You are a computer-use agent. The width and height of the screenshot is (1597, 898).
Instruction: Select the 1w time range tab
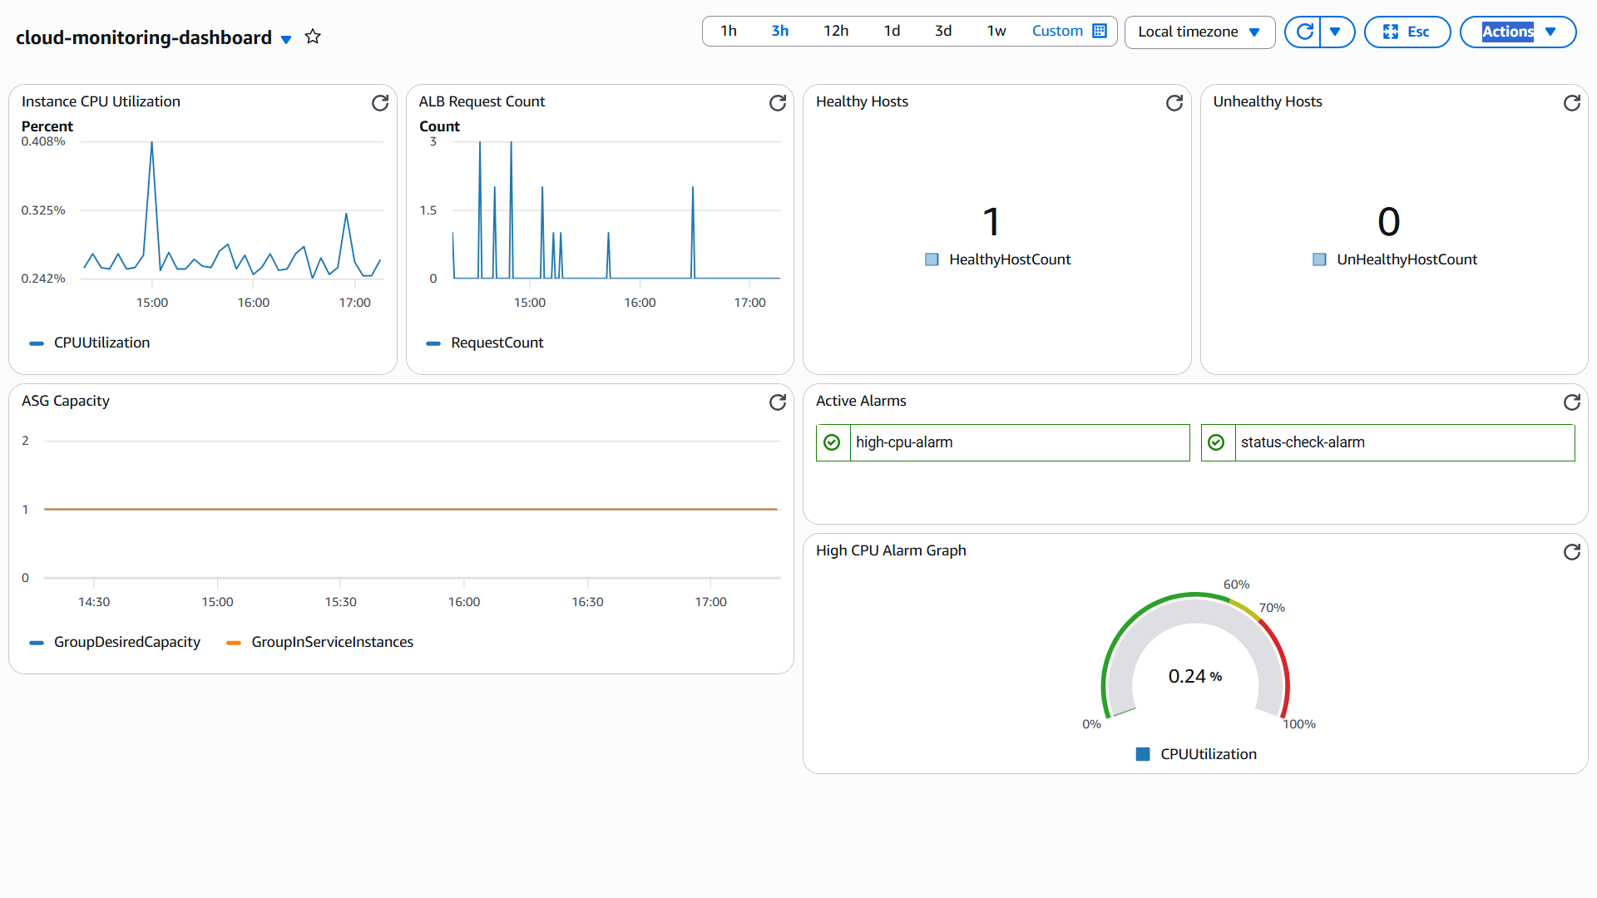pyautogui.click(x=996, y=31)
